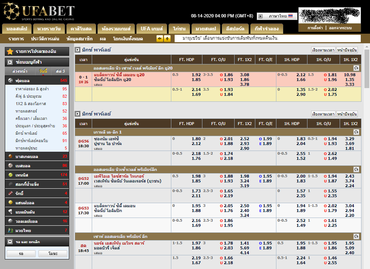370x269 pixels.
Task: Refresh the Australia NSW Premier League U20 section
Action: click(x=356, y=68)
